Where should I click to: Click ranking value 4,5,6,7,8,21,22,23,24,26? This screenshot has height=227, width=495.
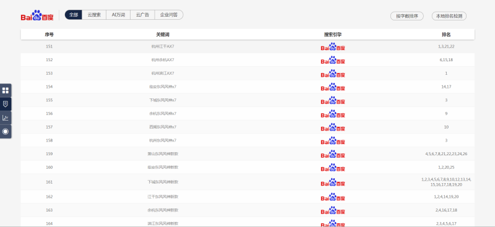pyautogui.click(x=446, y=154)
